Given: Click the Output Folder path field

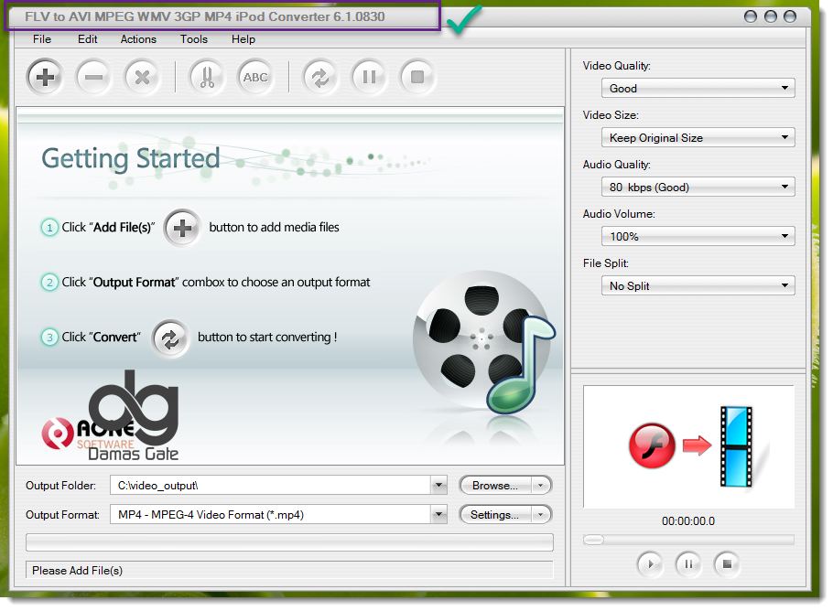Looking at the screenshot, I should click(271, 485).
